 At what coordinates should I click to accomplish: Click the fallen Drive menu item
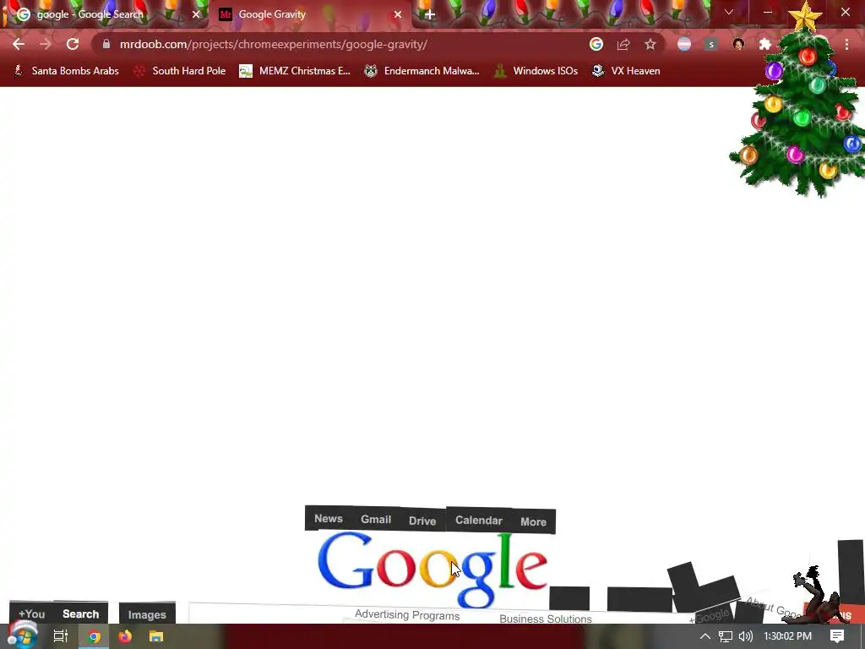(x=422, y=521)
